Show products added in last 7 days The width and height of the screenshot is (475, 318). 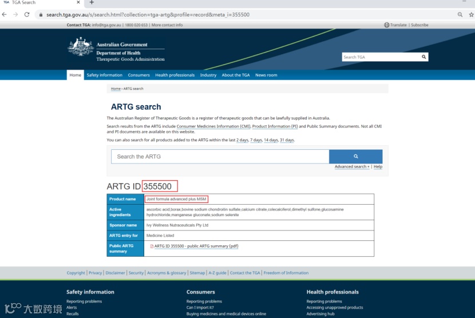pos(256,140)
